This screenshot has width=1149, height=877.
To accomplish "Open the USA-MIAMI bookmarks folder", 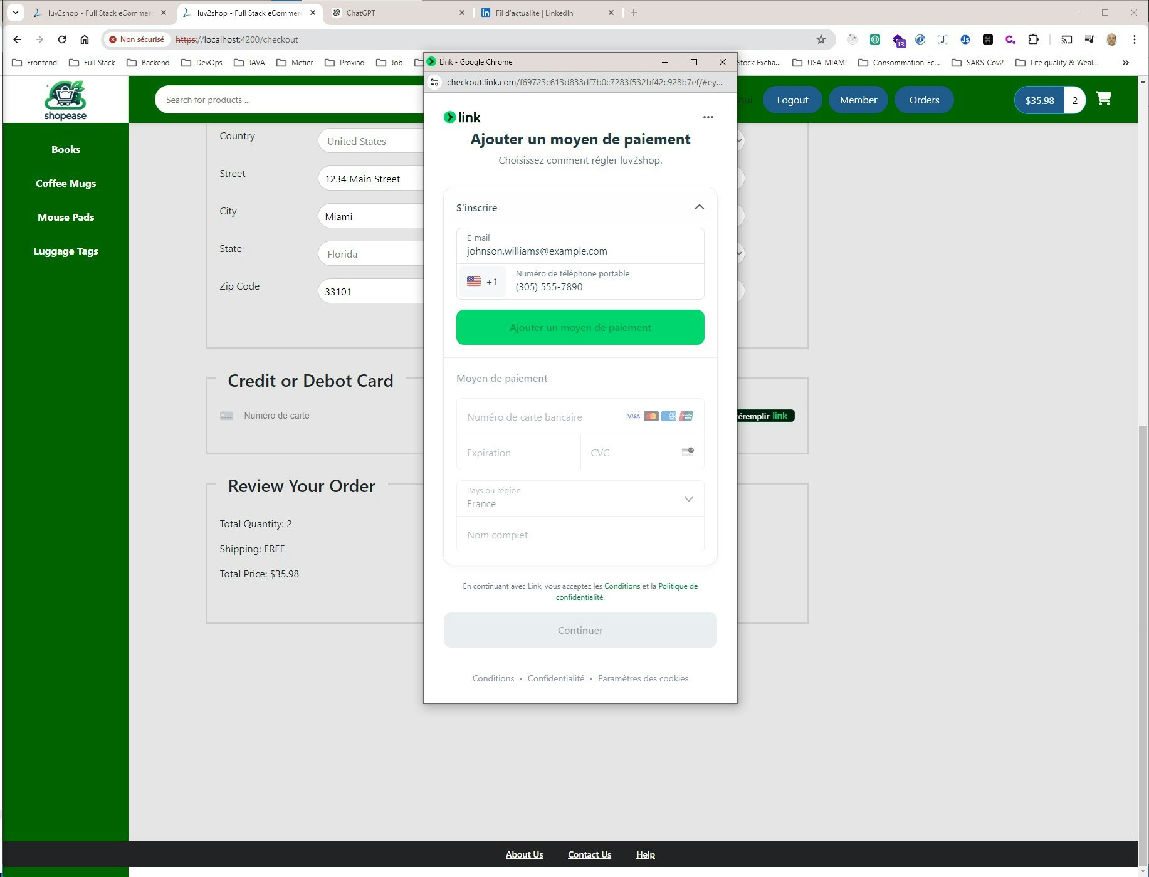I will 820,63.
